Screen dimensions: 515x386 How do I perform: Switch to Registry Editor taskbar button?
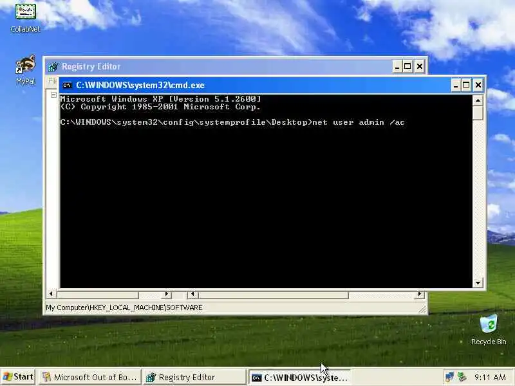click(194, 377)
